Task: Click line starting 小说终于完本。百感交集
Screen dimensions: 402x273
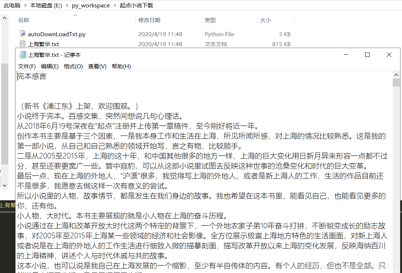Action: (100, 116)
